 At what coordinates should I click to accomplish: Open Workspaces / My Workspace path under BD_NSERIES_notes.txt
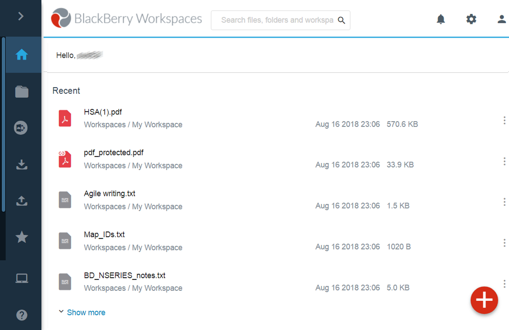133,288
